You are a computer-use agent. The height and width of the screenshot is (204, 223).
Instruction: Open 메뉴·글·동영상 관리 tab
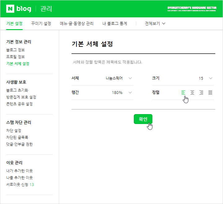77,24
